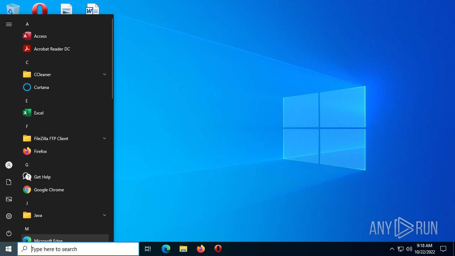Click the Power button icon
Screen dimensions: 455x256
tap(9, 233)
